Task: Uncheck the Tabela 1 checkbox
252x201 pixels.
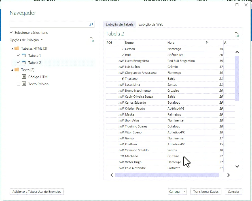Action: tap(18, 56)
